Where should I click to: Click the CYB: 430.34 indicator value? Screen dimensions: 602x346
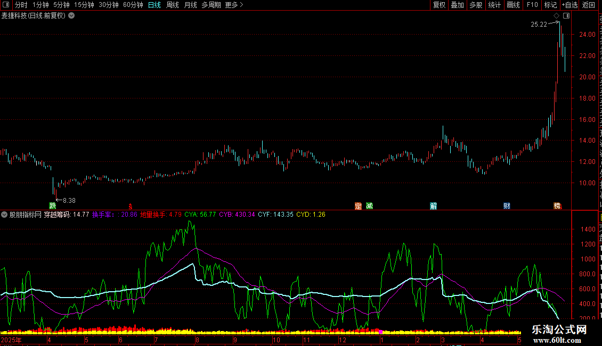[237, 215]
